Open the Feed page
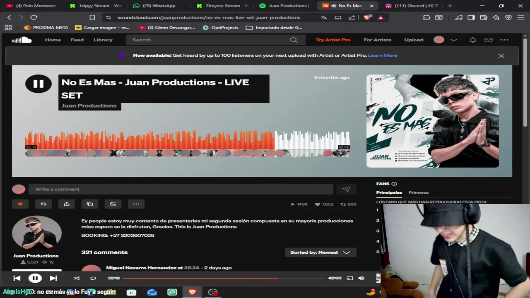The image size is (530, 298). pyautogui.click(x=77, y=40)
